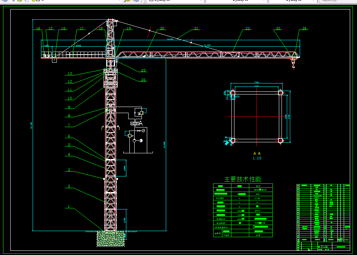The image size is (357, 255).
Task: Select part callout number 15
Action: point(50,28)
